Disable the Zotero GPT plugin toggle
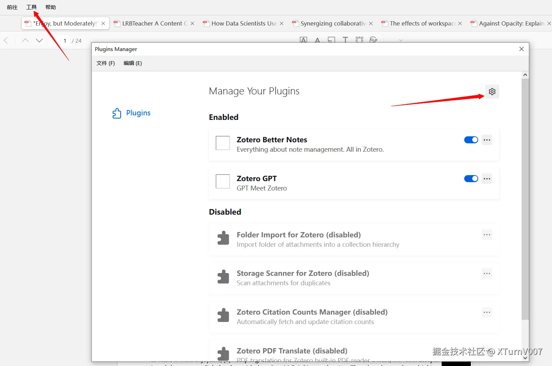The image size is (552, 366). coord(471,179)
